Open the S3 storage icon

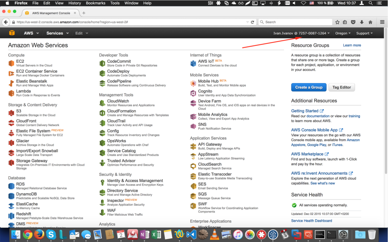(x=11, y=113)
